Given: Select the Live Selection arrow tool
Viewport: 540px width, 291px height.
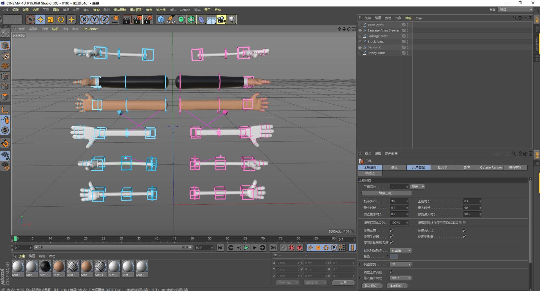Looking at the screenshot, I should pos(30,19).
